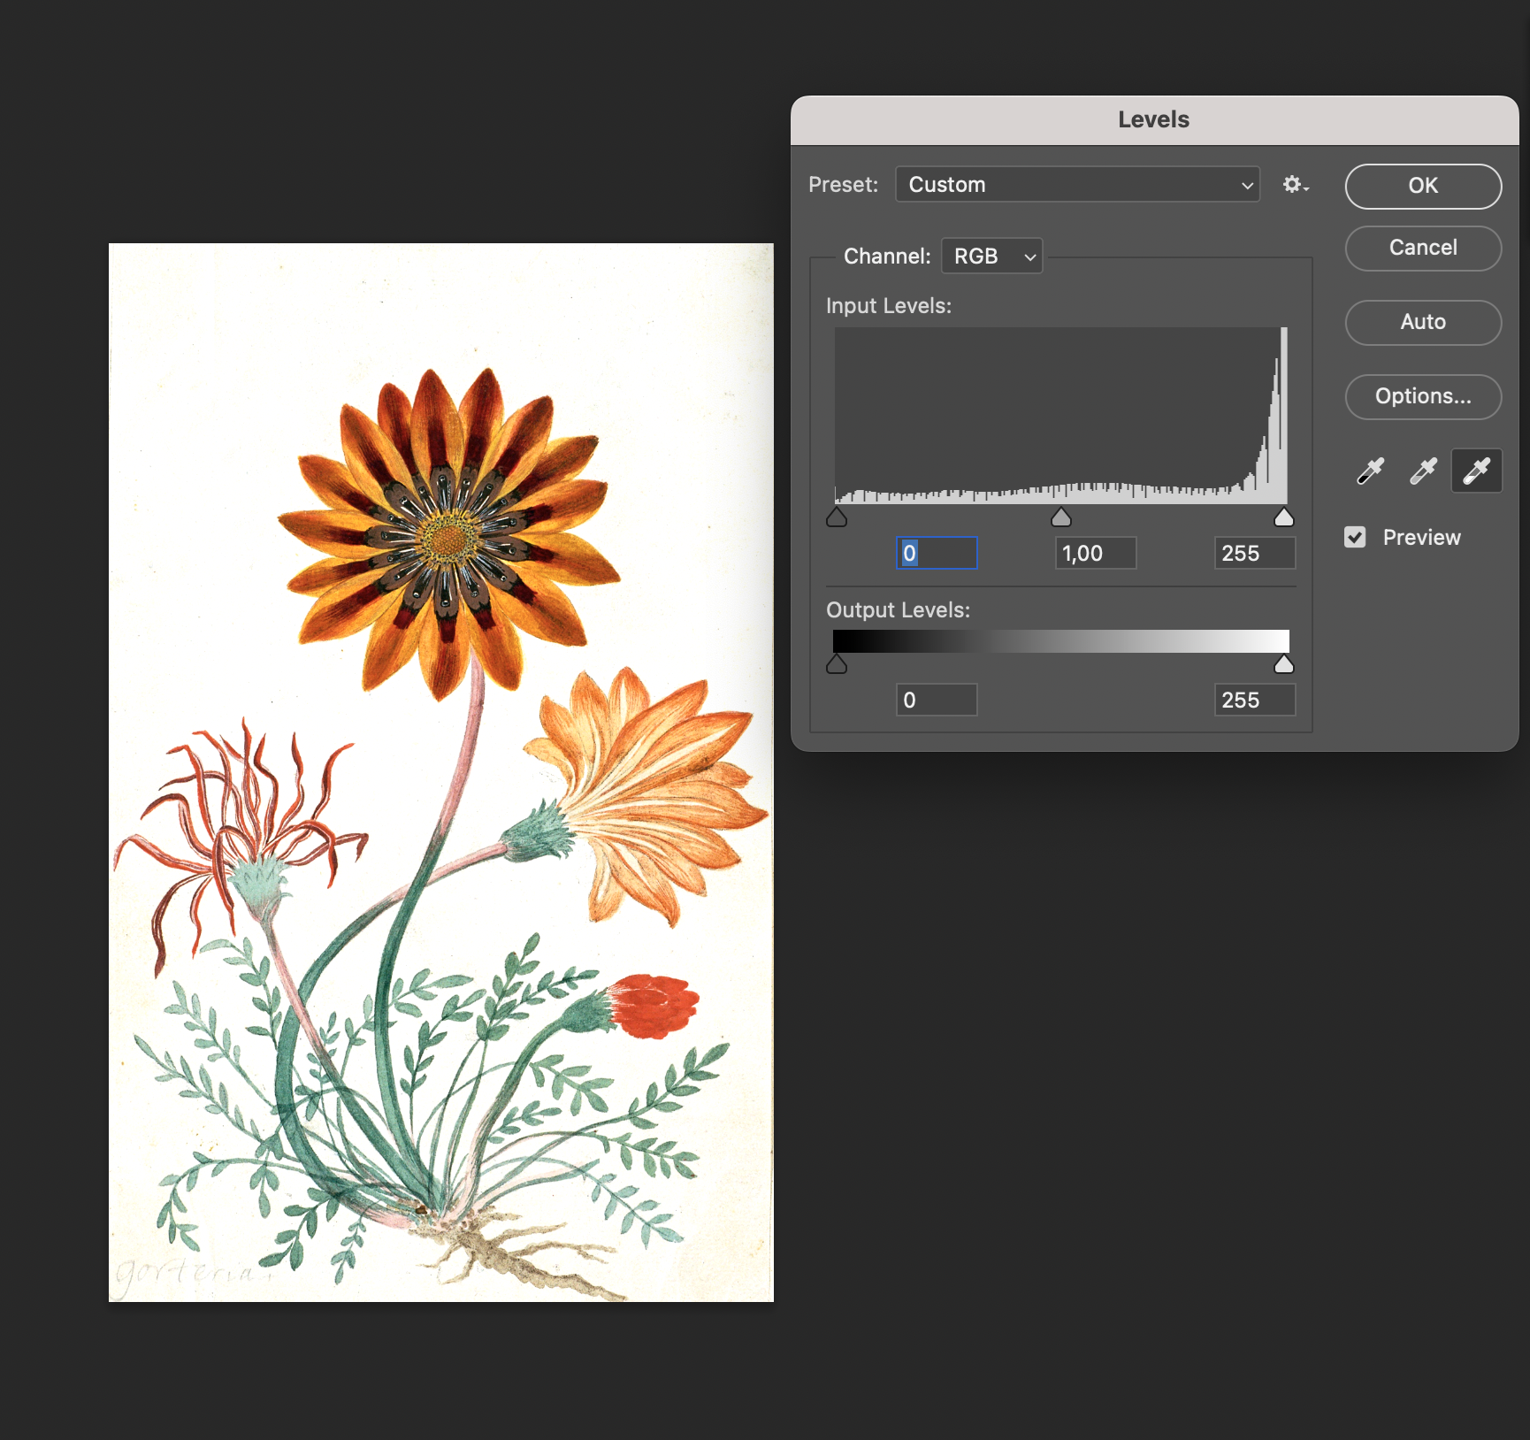
Task: Click the output black slider handle
Action: click(837, 665)
